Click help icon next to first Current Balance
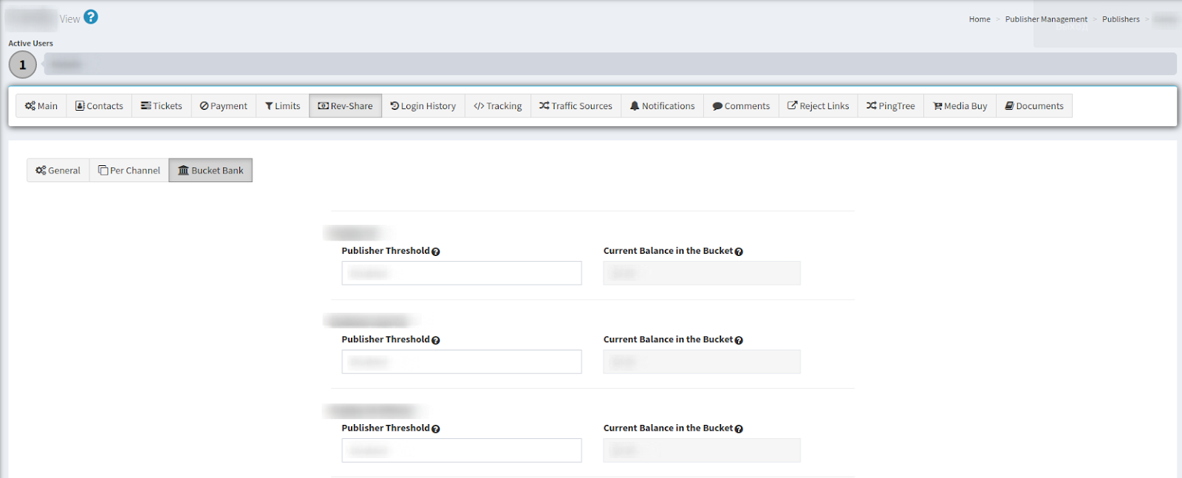This screenshot has height=478, width=1182. click(739, 252)
